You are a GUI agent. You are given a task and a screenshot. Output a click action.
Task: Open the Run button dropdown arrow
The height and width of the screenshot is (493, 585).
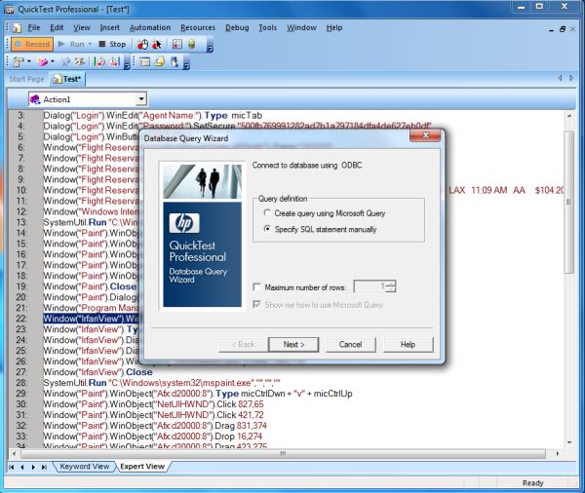(x=90, y=45)
